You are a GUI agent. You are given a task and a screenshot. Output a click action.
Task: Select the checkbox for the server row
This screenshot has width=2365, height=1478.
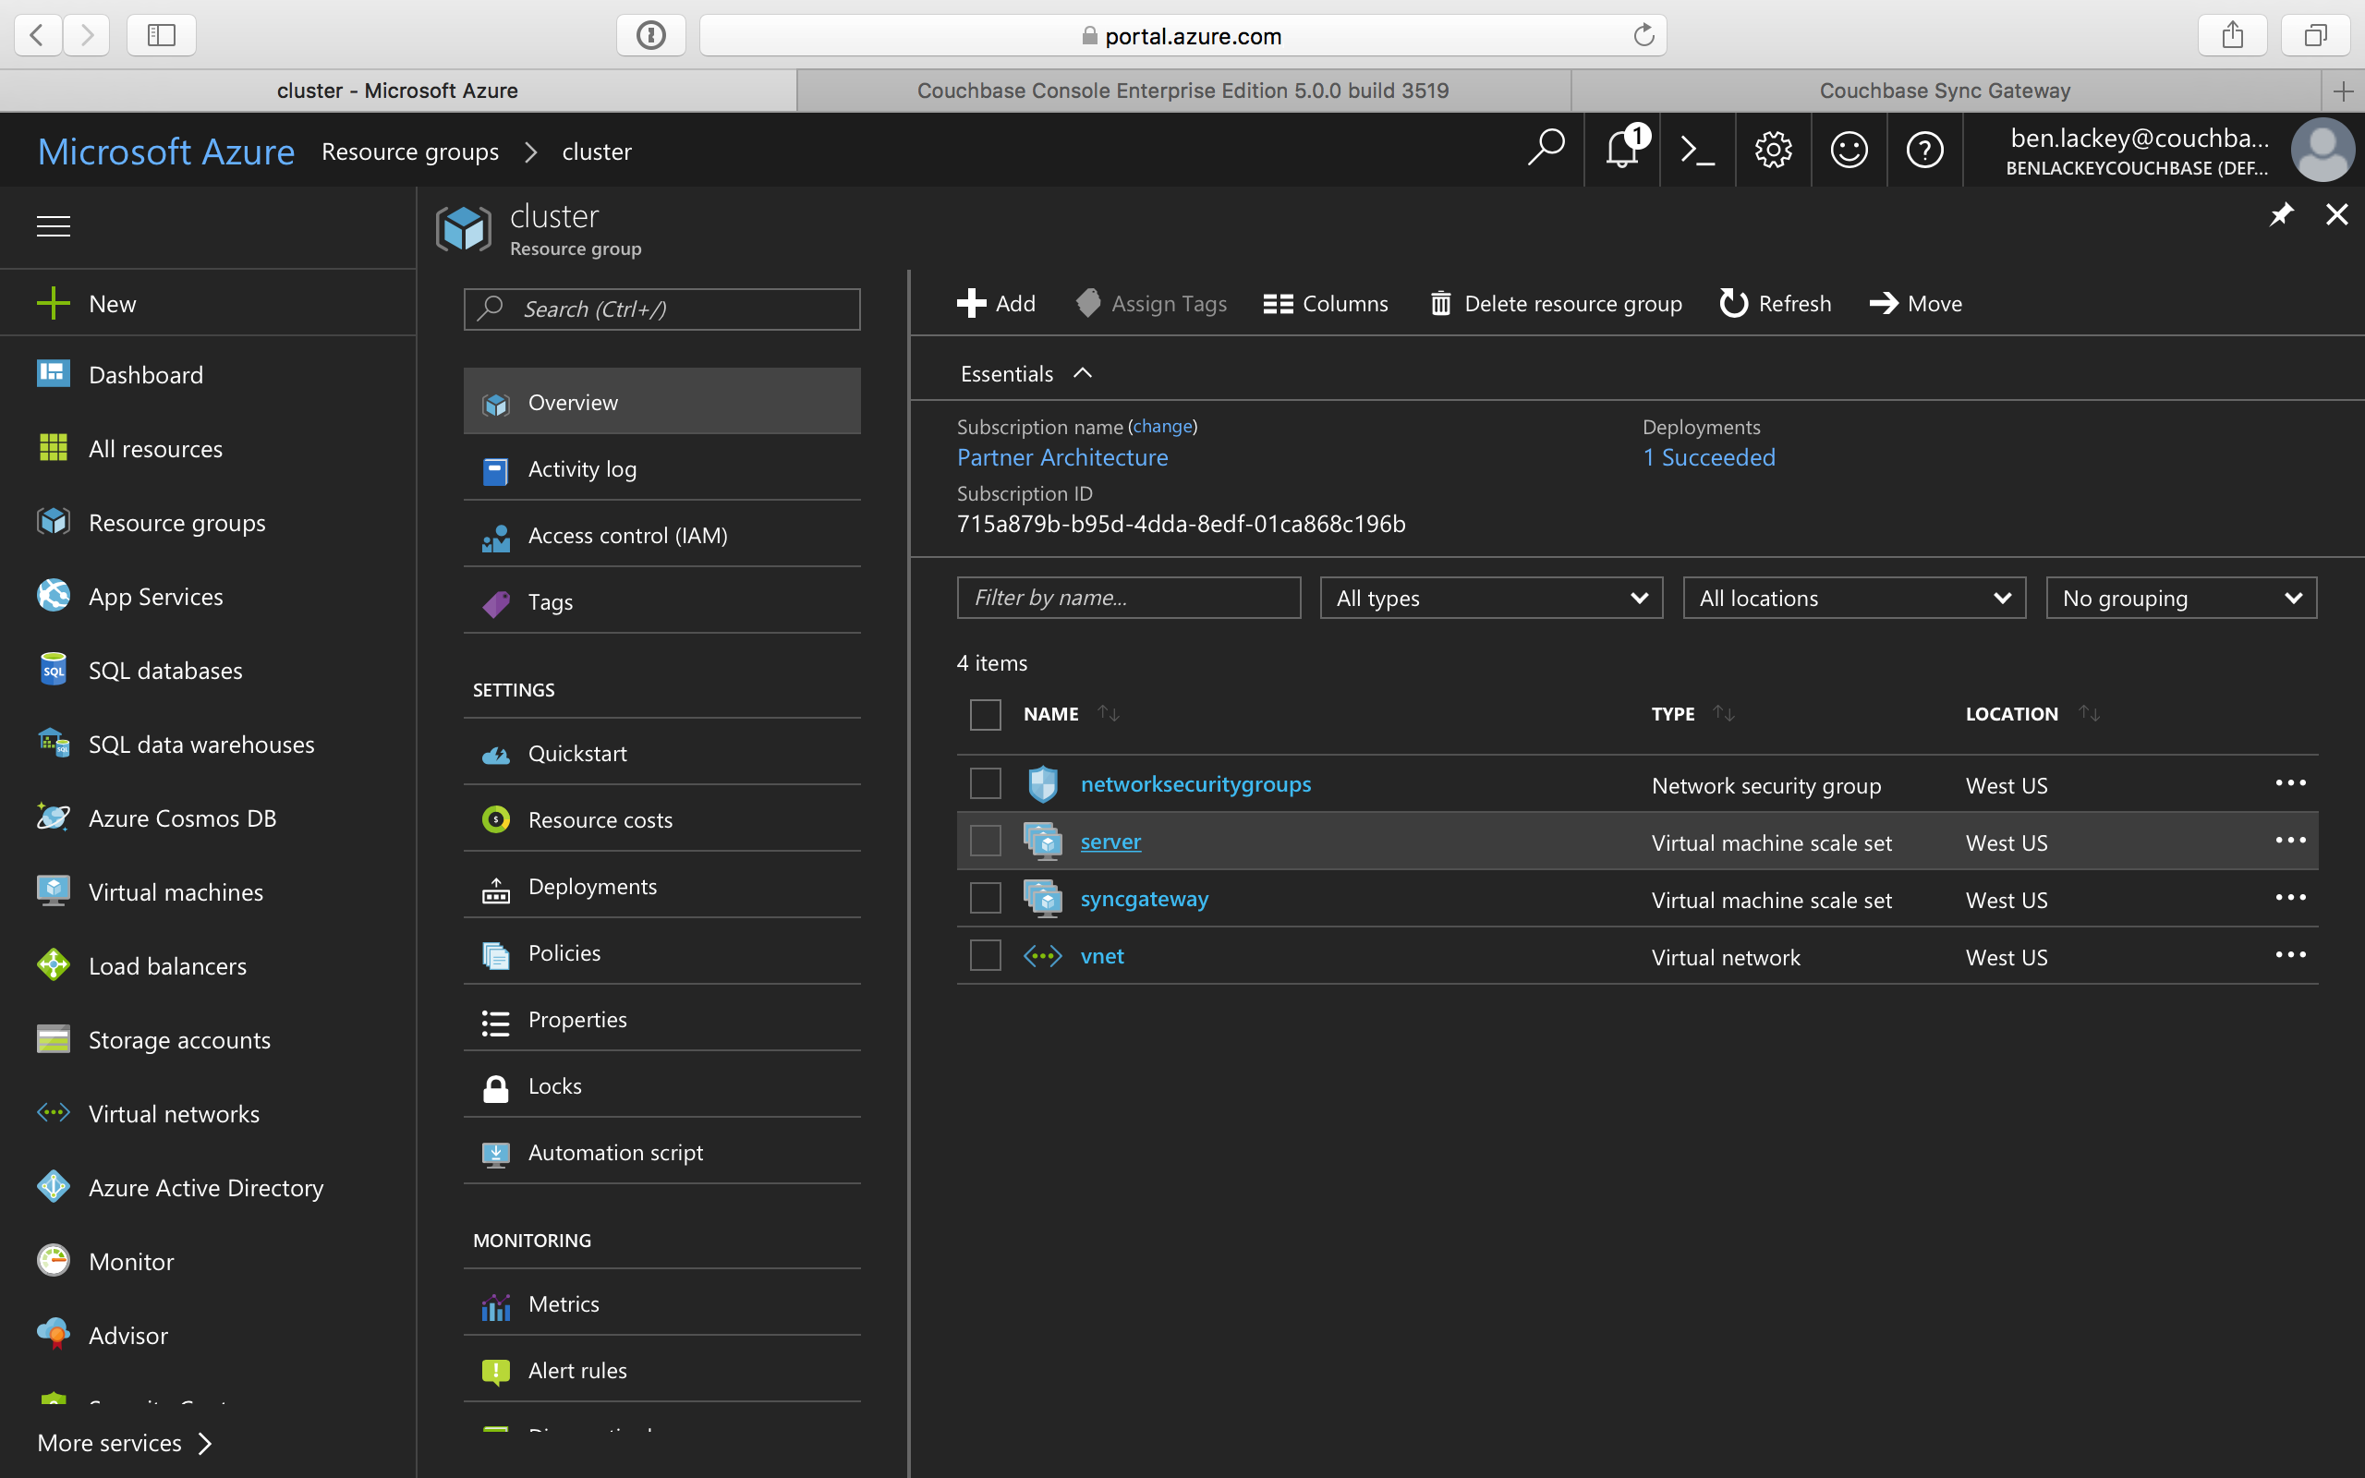[984, 840]
